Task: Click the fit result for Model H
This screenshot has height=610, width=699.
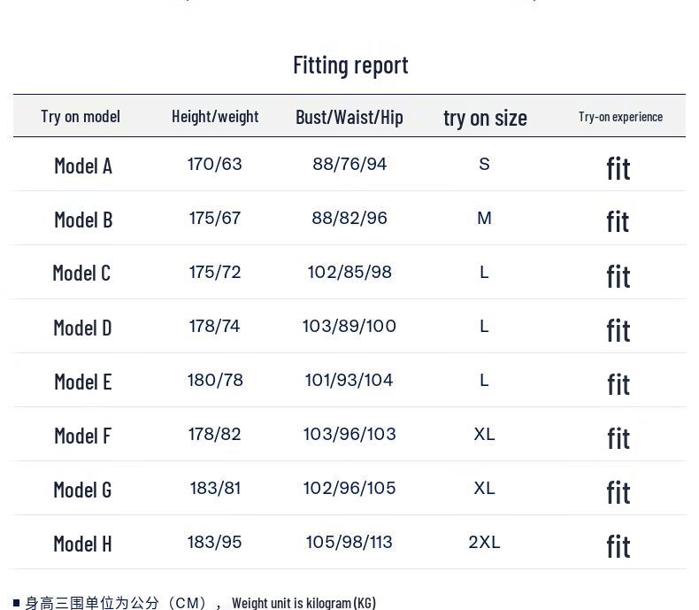Action: (618, 546)
